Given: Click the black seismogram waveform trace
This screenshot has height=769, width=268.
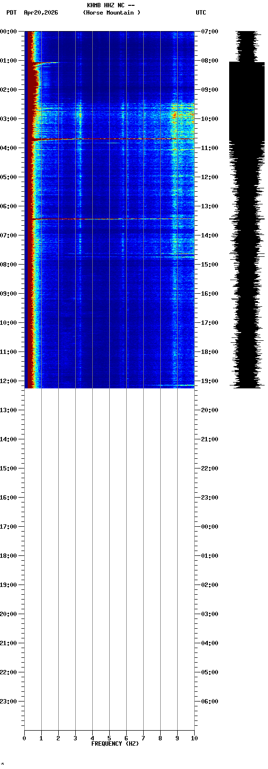Looking at the screenshot, I should (247, 209).
